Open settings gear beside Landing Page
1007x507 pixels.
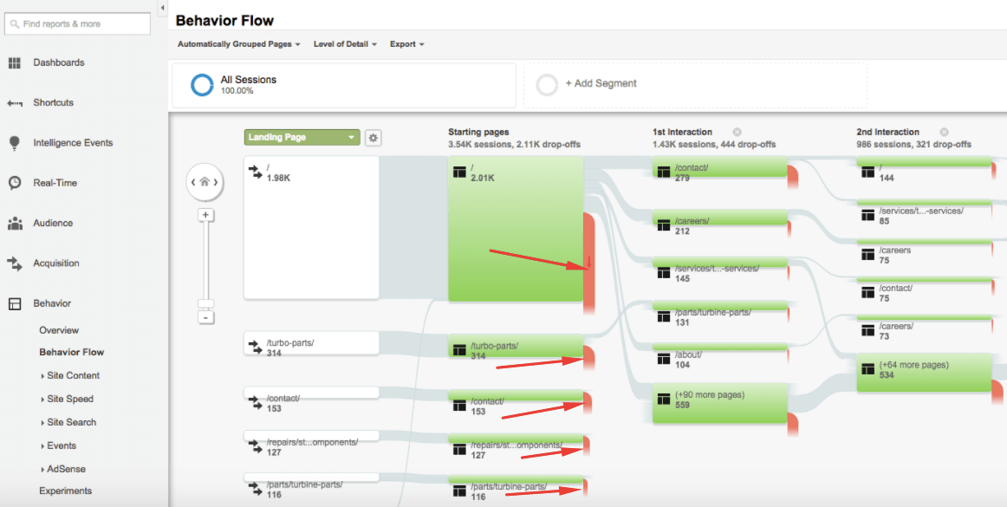click(x=373, y=138)
